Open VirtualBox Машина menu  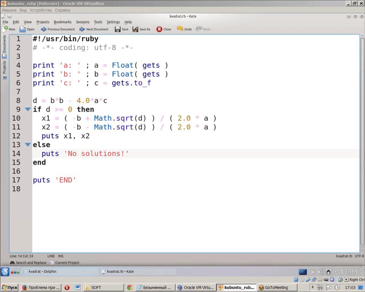pos(9,10)
